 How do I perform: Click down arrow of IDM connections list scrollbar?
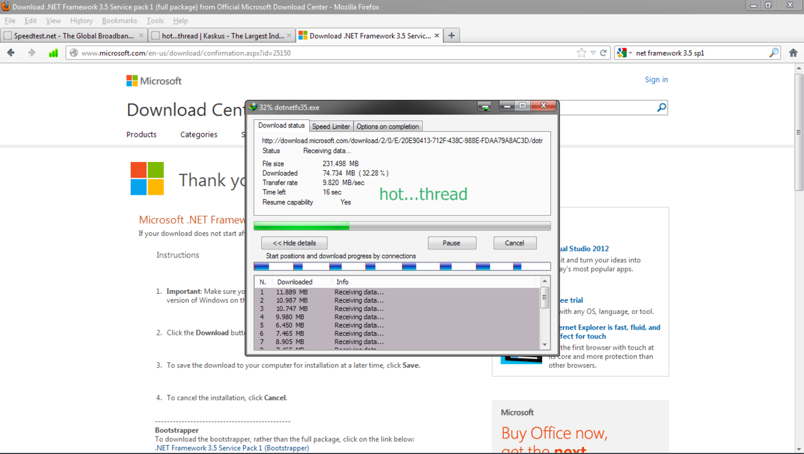coord(545,345)
